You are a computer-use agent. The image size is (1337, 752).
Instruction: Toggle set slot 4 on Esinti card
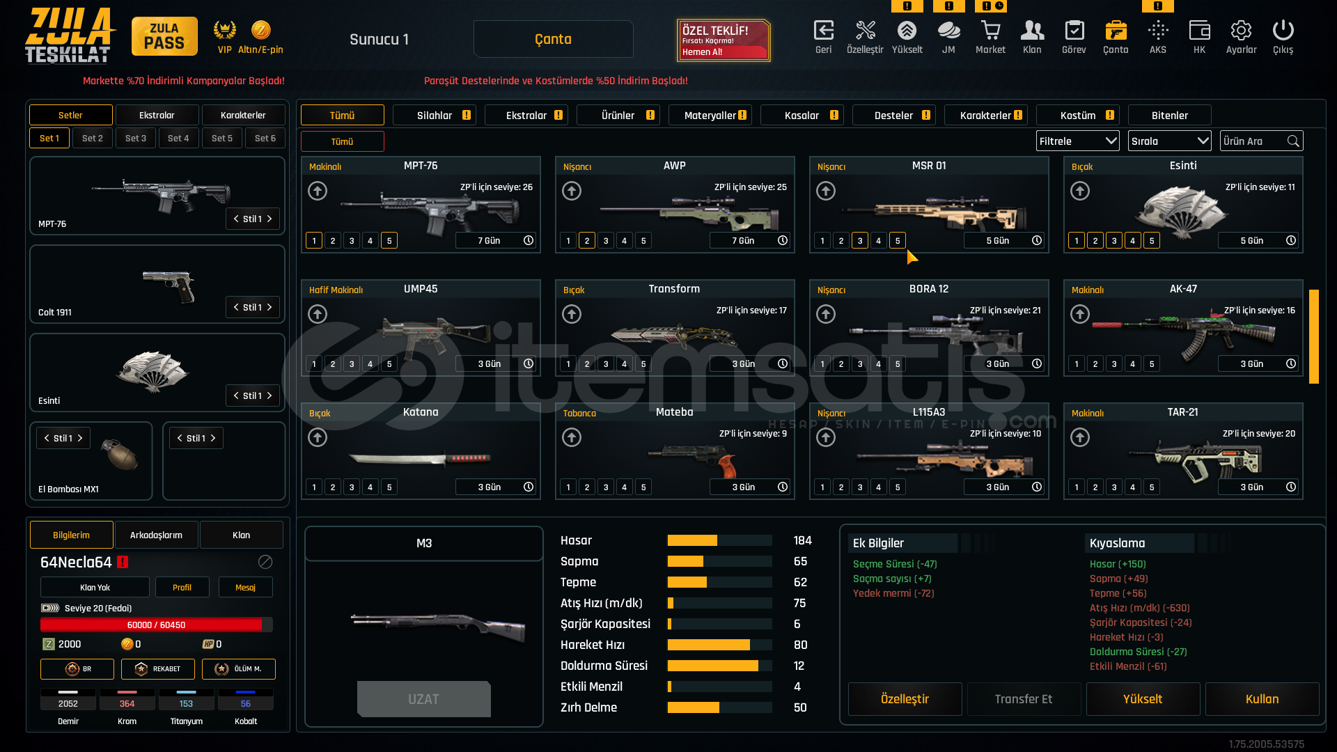(1133, 241)
